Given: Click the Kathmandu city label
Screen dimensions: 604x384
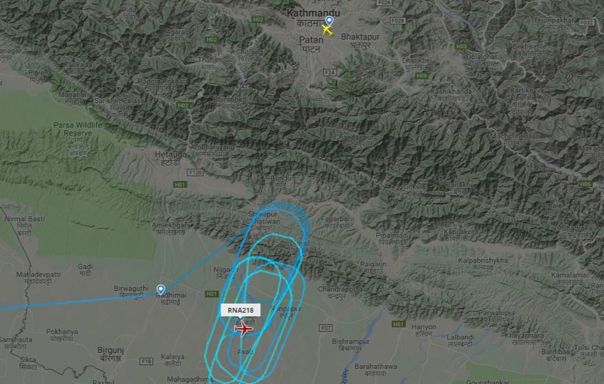Looking at the screenshot, I should pyautogui.click(x=313, y=13).
